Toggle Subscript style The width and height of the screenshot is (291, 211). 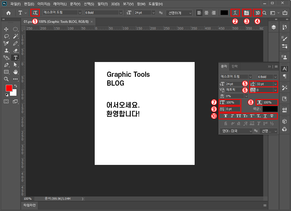tap(259, 116)
